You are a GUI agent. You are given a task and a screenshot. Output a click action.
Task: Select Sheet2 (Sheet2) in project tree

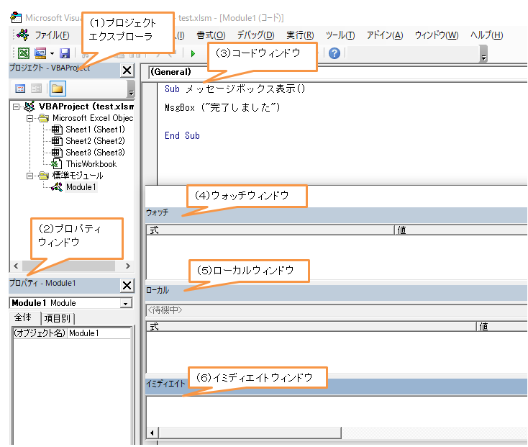95,141
